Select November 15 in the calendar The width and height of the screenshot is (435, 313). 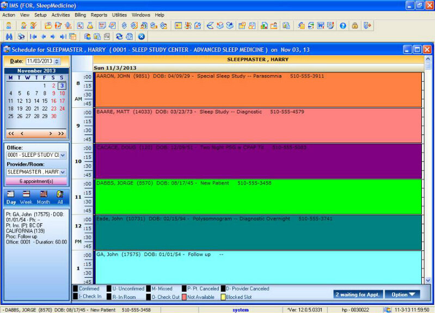point(45,101)
